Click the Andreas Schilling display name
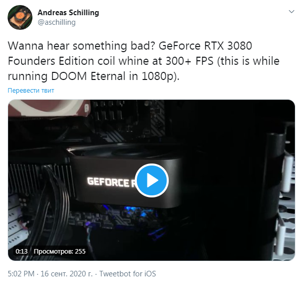Image resolution: width=303 pixels, height=286 pixels. [x=68, y=13]
